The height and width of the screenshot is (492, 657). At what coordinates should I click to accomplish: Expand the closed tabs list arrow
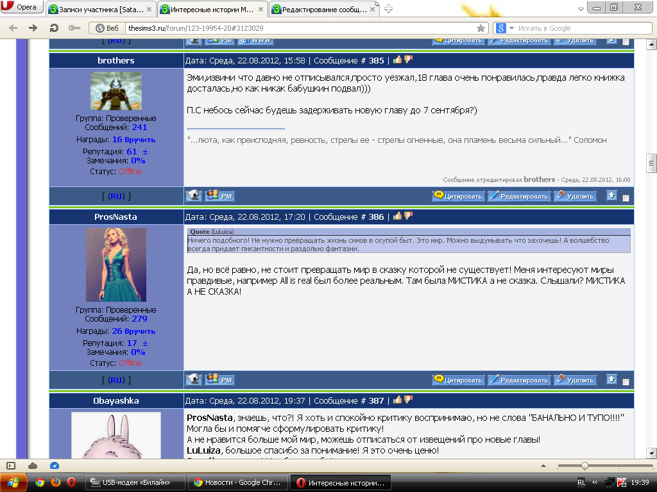coord(581,9)
